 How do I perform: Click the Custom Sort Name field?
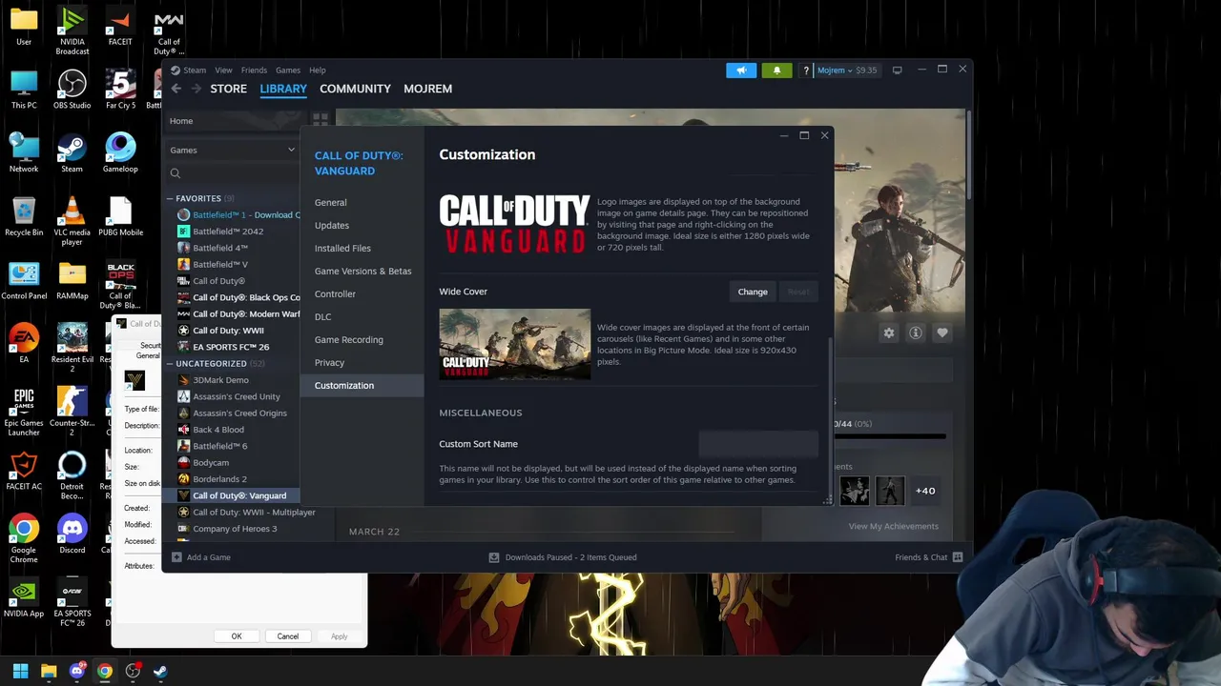pyautogui.click(x=758, y=444)
